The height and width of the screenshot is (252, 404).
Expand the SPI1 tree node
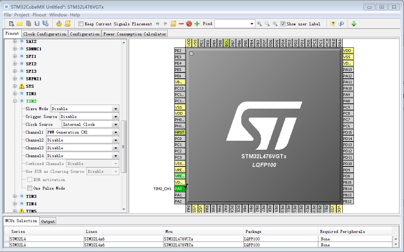coord(15,56)
